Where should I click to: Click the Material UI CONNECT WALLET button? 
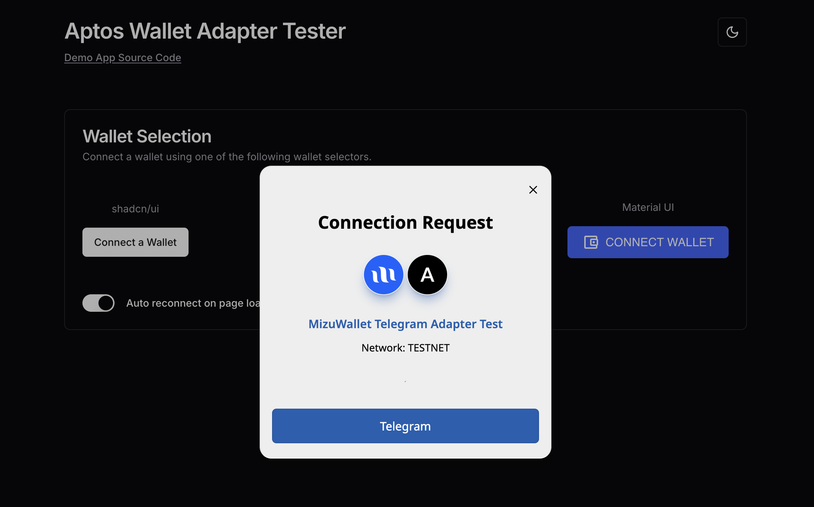(x=648, y=242)
